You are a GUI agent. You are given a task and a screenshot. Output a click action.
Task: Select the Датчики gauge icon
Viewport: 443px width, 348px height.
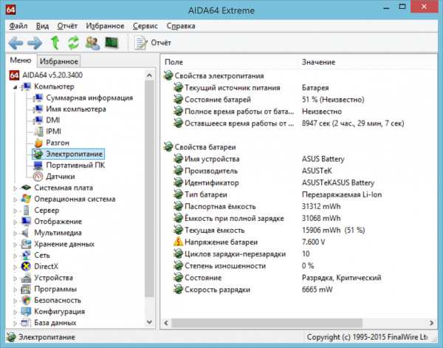coord(38,177)
